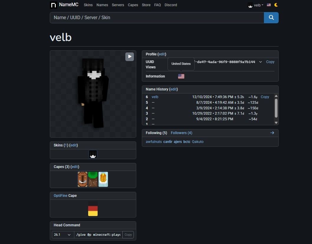Click the search magnifier button

point(271,17)
